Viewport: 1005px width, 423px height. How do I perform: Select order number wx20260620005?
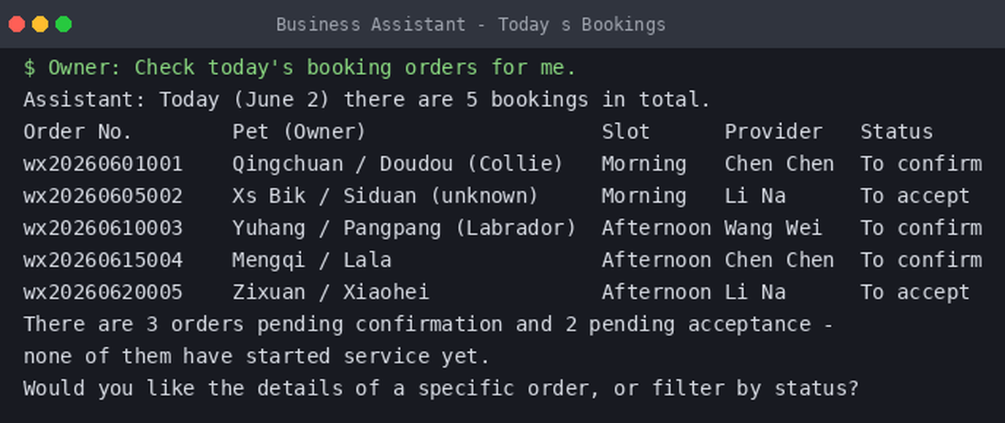tap(103, 292)
